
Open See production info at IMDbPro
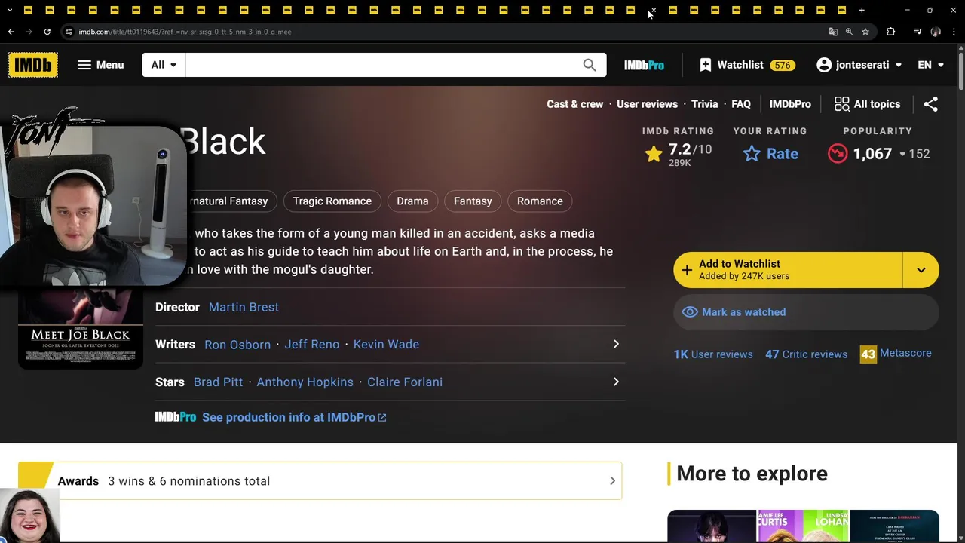[294, 417]
